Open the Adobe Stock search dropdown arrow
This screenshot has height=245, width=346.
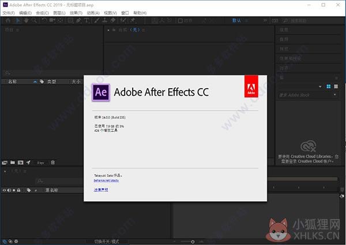(335, 95)
